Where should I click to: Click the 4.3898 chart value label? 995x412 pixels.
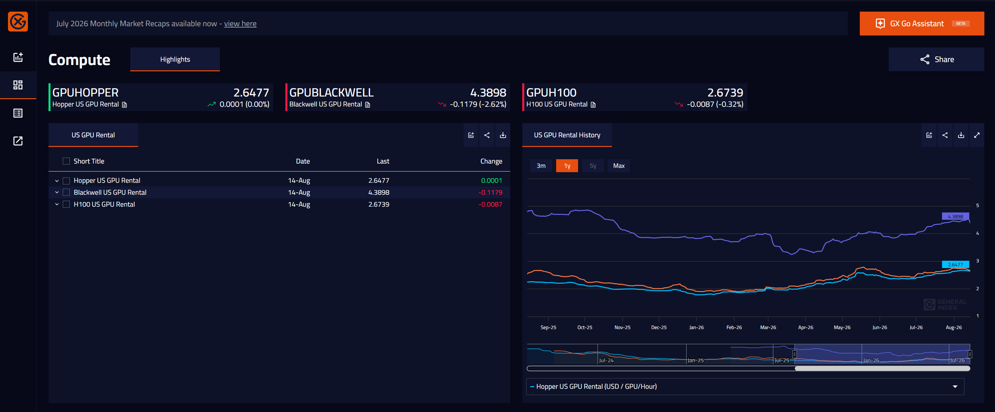(955, 217)
